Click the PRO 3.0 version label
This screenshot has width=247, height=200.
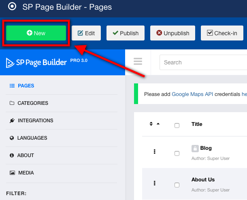(79, 60)
